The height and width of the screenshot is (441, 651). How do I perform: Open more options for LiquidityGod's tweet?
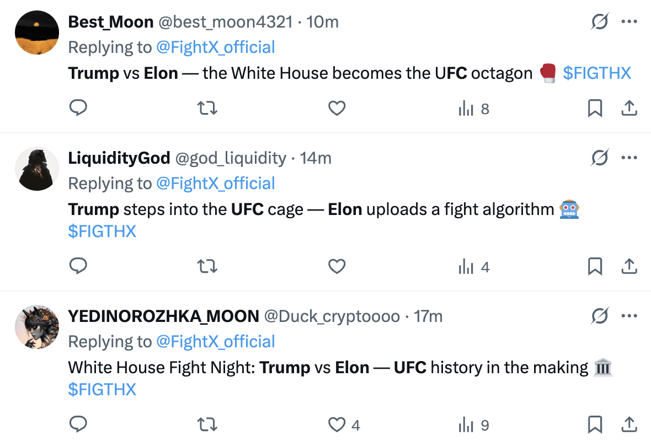click(x=629, y=158)
